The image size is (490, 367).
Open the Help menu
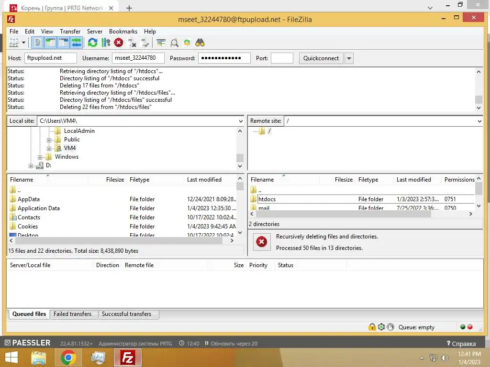pos(150,32)
